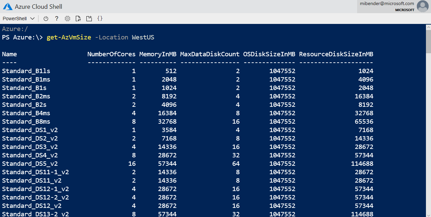Click resource disk 114688 in Standard_DS5_v2 row

(x=362, y=164)
